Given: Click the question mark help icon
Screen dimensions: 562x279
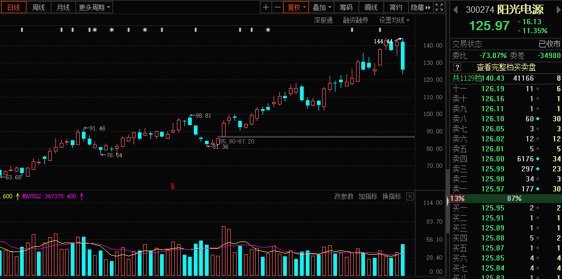Looking at the screenshot, I should (457, 68).
